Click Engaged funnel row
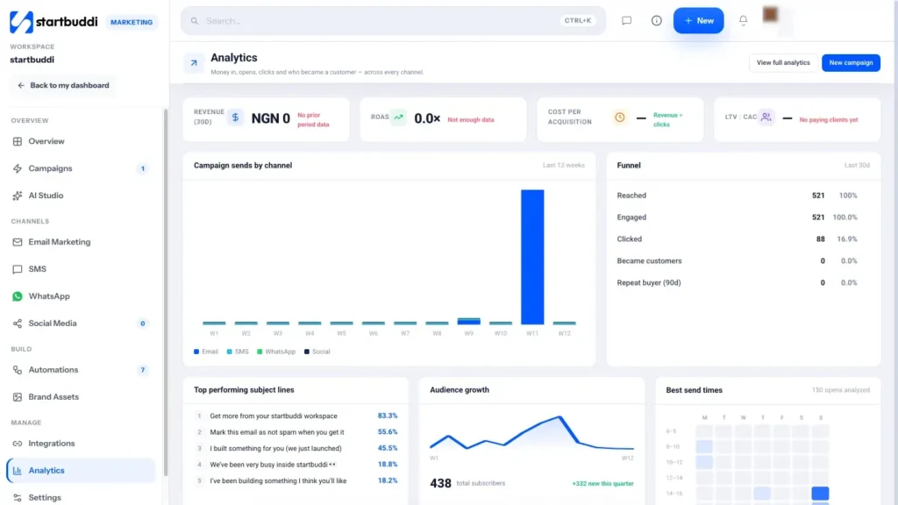Screen dimensions: 898x505 [743, 217]
